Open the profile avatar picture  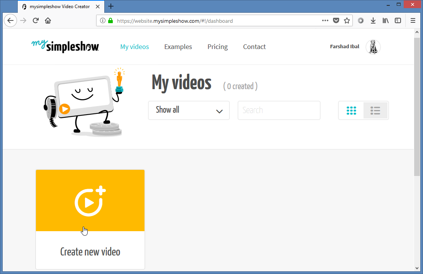coord(372,47)
